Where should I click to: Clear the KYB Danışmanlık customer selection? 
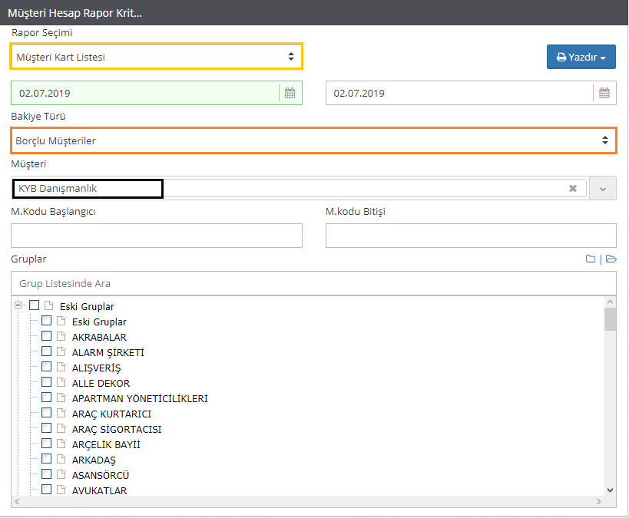point(572,188)
